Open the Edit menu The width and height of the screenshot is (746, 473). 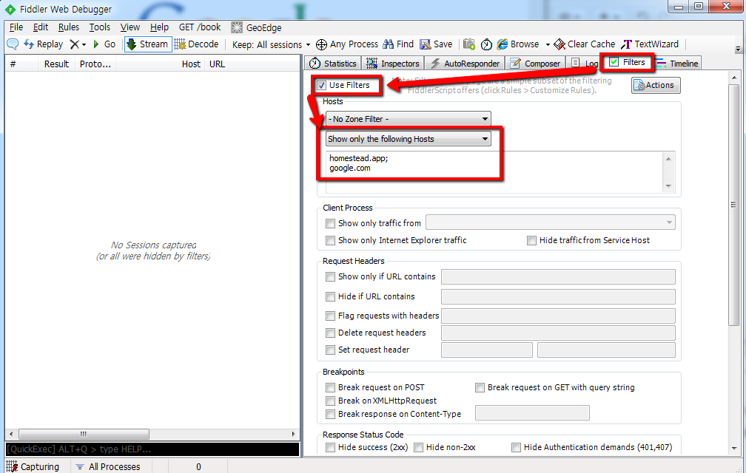(x=41, y=27)
